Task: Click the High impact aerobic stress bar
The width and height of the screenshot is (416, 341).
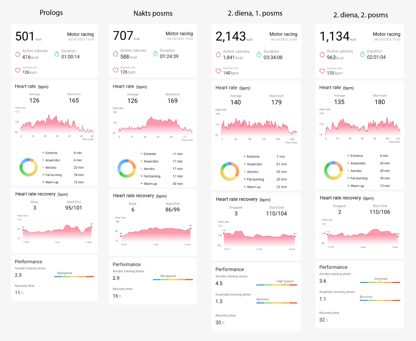Action: pos(277,285)
